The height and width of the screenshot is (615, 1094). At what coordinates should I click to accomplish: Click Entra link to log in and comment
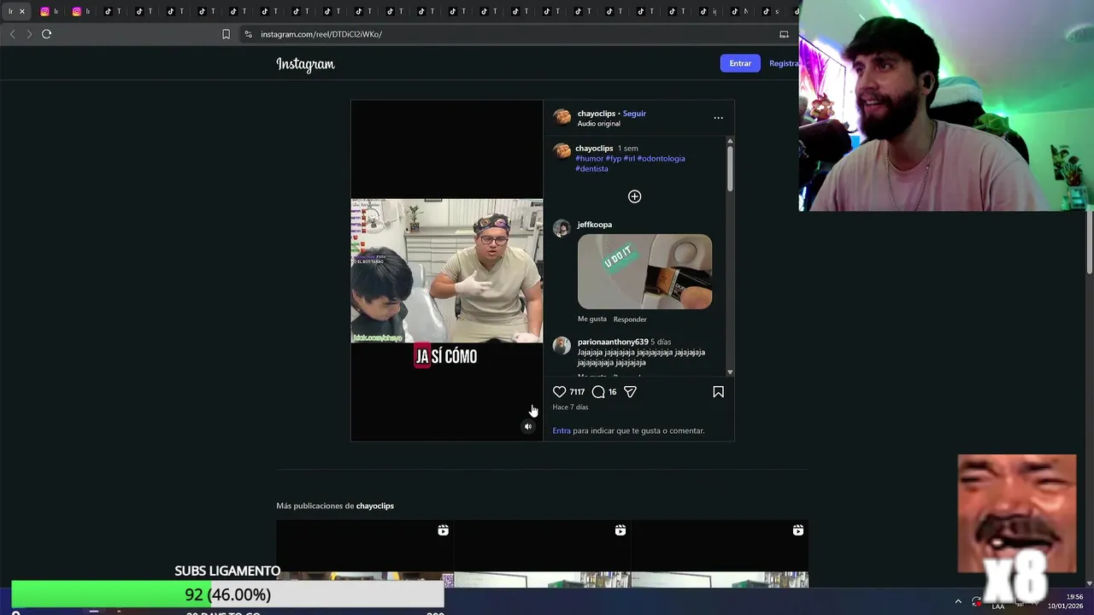pyautogui.click(x=562, y=430)
